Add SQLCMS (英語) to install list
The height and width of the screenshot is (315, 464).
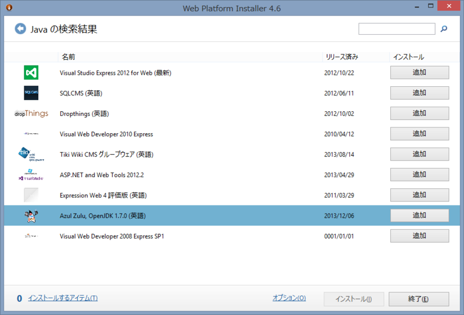coord(419,93)
